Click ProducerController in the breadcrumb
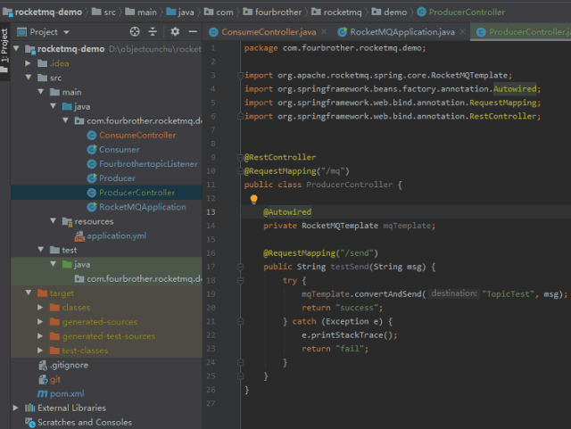Image resolution: width=571 pixels, height=429 pixels. coord(461,12)
